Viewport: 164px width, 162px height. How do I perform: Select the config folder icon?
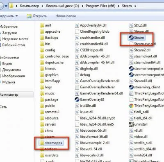[42, 50]
